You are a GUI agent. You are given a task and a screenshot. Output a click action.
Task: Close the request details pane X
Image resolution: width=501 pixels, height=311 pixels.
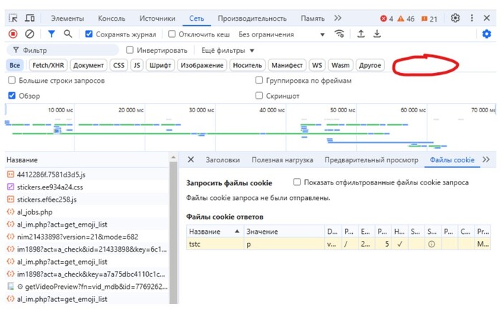tap(191, 159)
